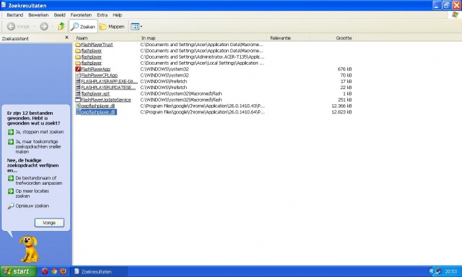
Task: Open the Extra menu
Action: coord(102,15)
